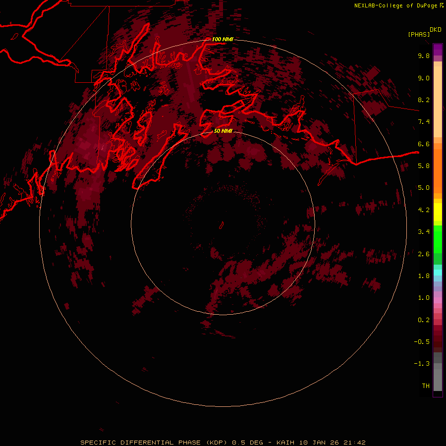Click the KAIH station ID in the caption
Screen dimensions: 446x446
pos(285,443)
